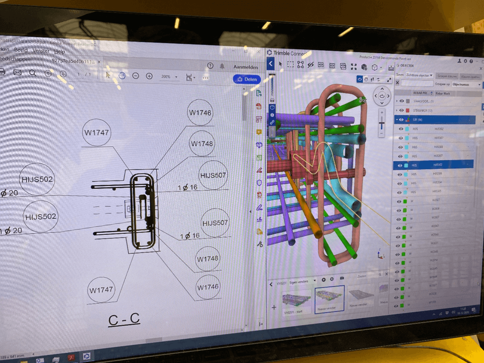Click the Trimble Connect taskbar icon
Screen dimensions: 484x363
pyautogui.click(x=87, y=357)
